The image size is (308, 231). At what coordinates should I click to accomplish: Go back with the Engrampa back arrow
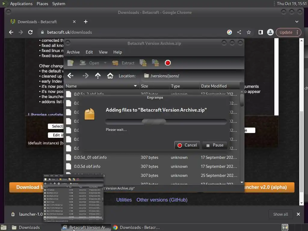click(x=70, y=75)
